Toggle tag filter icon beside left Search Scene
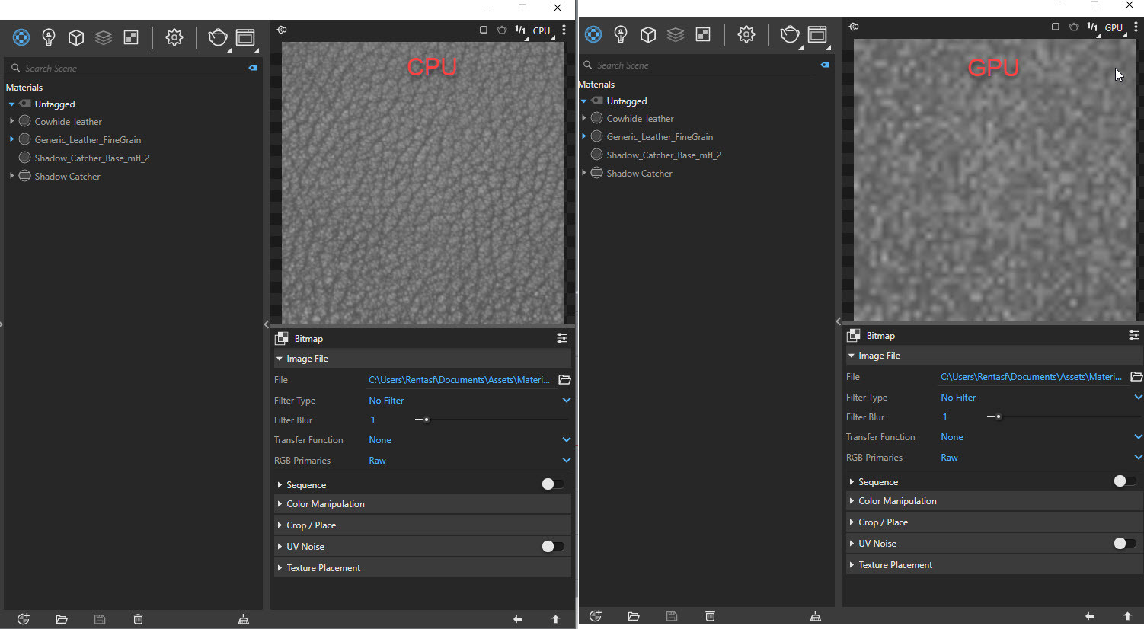Screen dimensions: 1144x629 pos(253,68)
